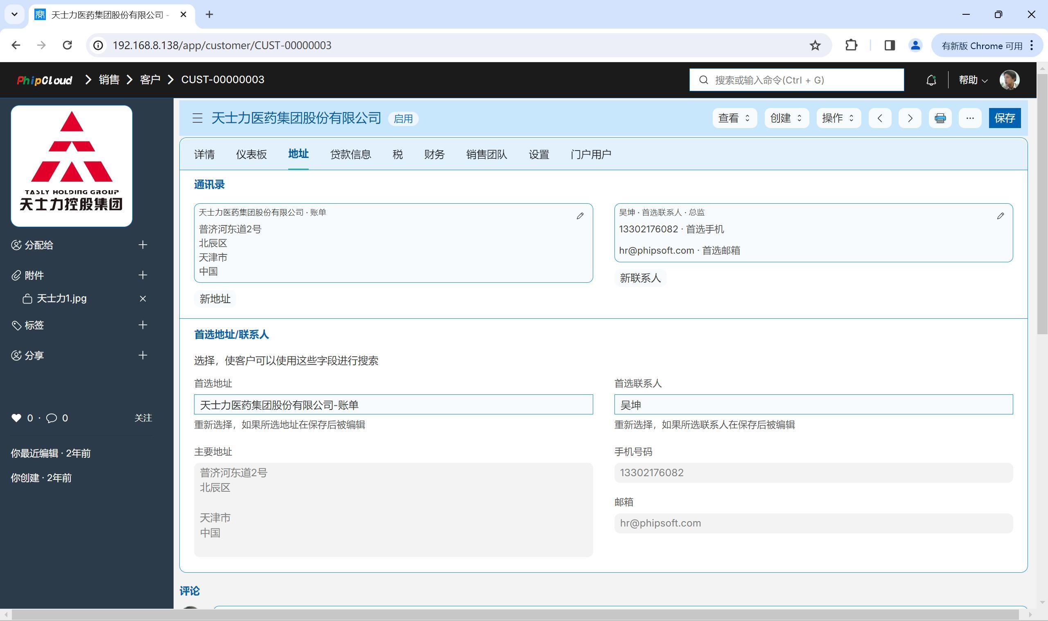The height and width of the screenshot is (621, 1048).
Task: Open the 天士力1.jpg attachment
Action: pyautogui.click(x=61, y=298)
